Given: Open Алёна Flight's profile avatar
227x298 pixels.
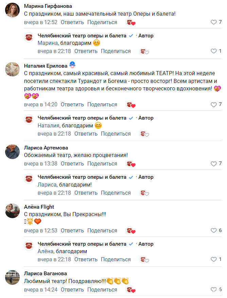Looking at the screenshot, I should click(x=13, y=211).
